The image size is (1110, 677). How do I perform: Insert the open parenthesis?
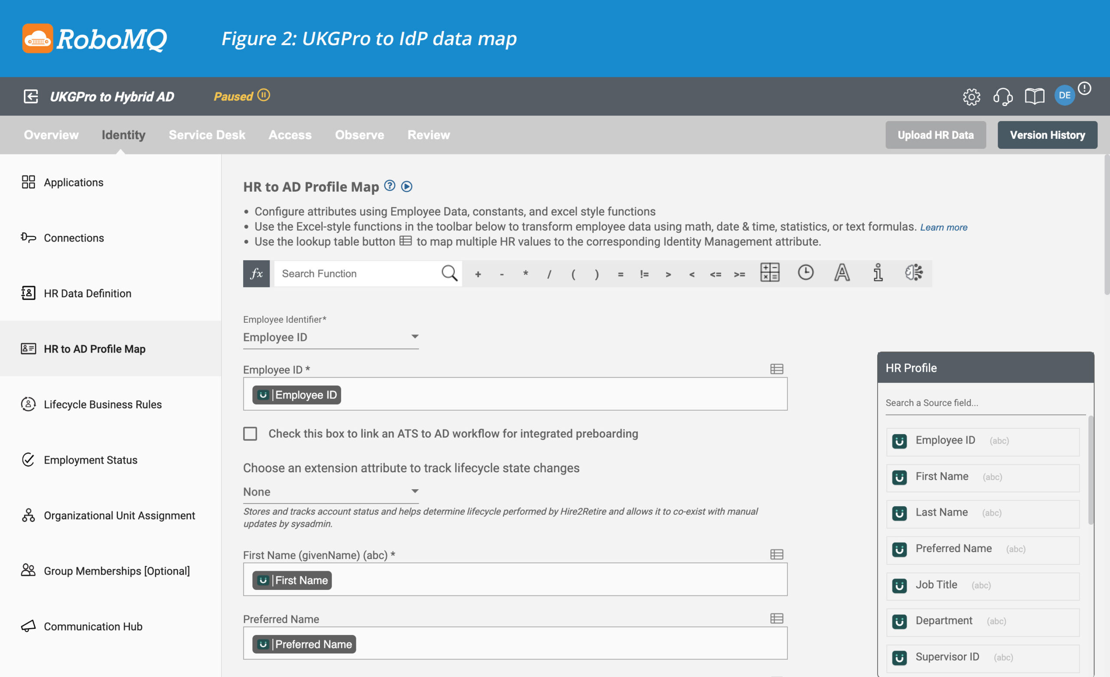click(x=573, y=274)
